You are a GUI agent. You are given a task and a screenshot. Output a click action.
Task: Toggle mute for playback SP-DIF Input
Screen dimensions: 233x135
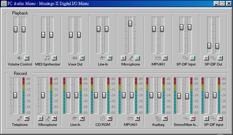click(x=193, y=58)
